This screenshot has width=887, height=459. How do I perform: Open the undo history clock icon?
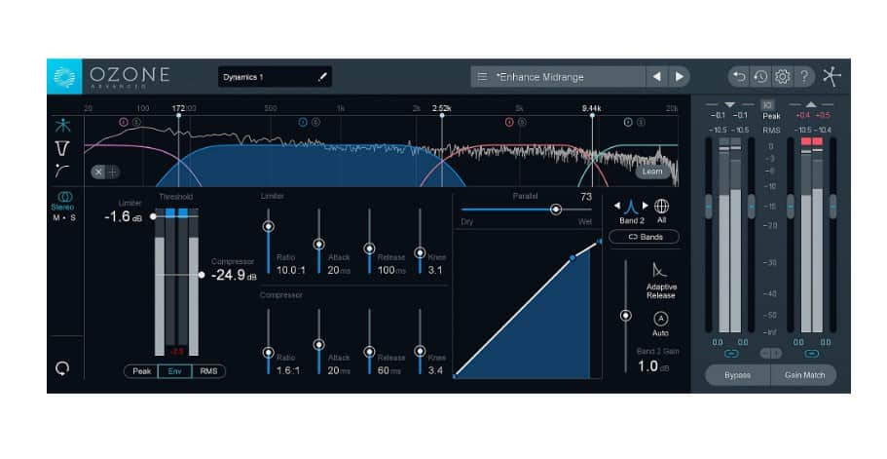click(760, 76)
